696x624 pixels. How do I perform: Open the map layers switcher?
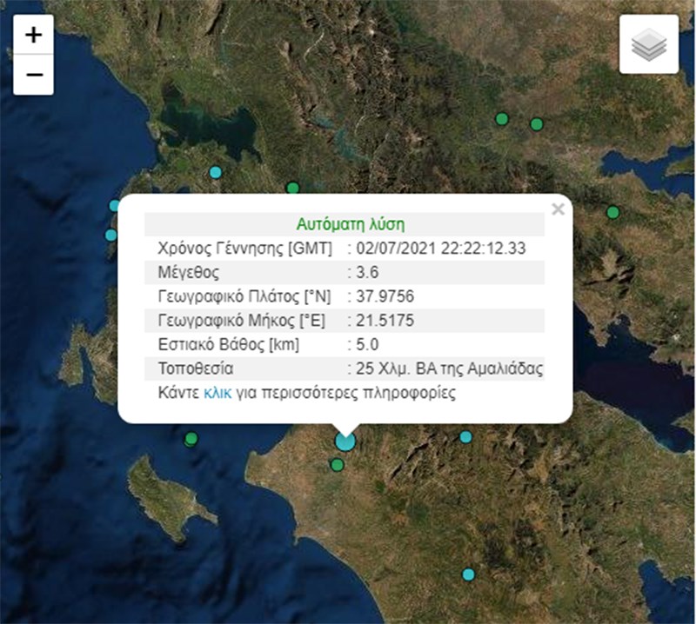pos(648,44)
